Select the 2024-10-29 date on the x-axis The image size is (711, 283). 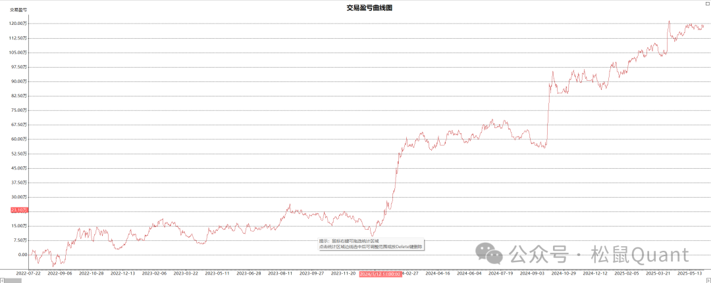point(564,273)
